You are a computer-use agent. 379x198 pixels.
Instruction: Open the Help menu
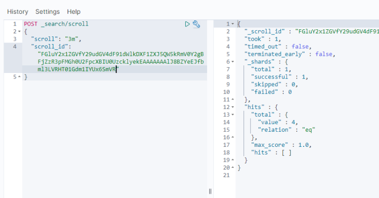(x=74, y=11)
